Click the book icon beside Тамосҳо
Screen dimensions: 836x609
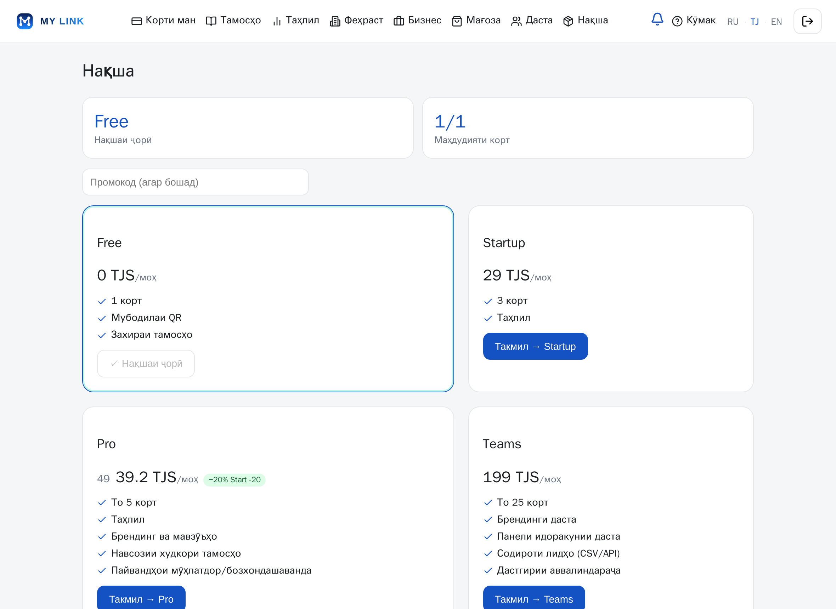tap(211, 21)
